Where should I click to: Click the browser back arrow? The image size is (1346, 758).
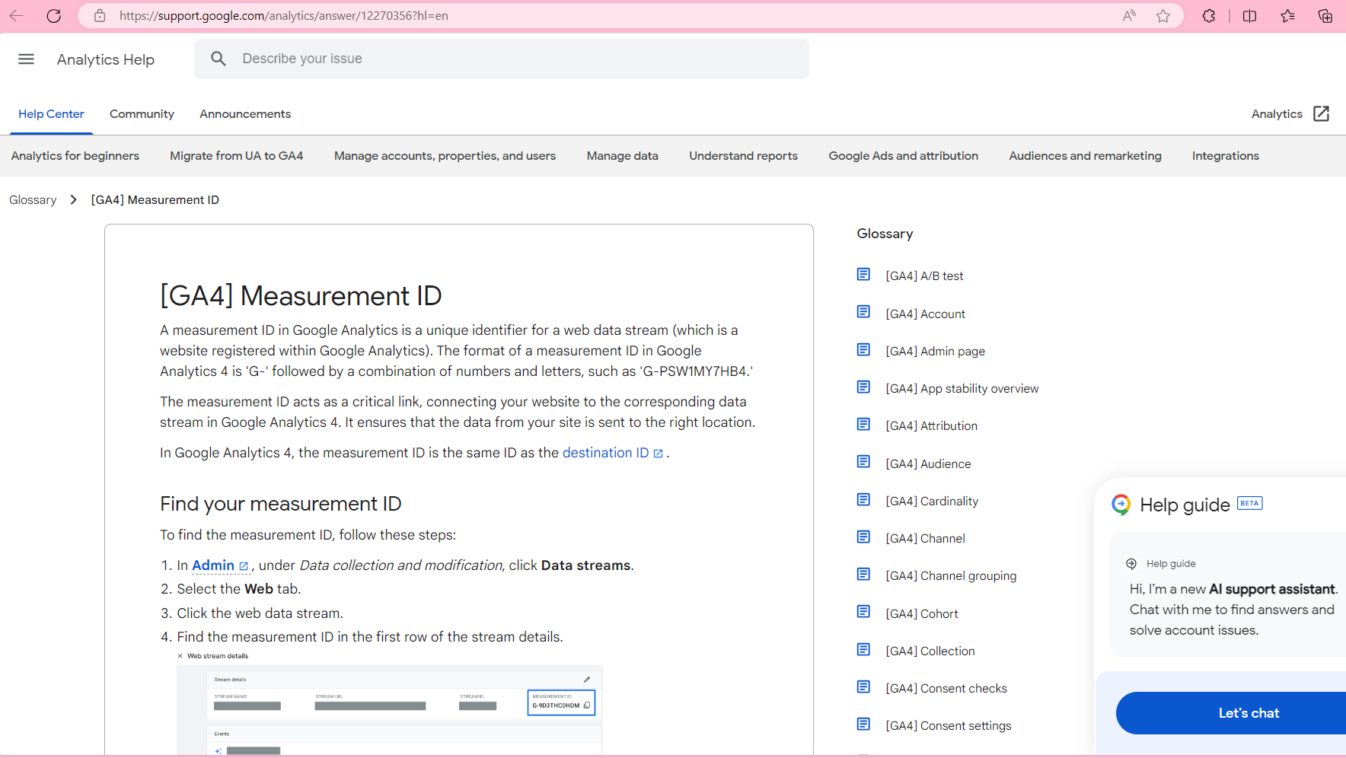click(16, 15)
